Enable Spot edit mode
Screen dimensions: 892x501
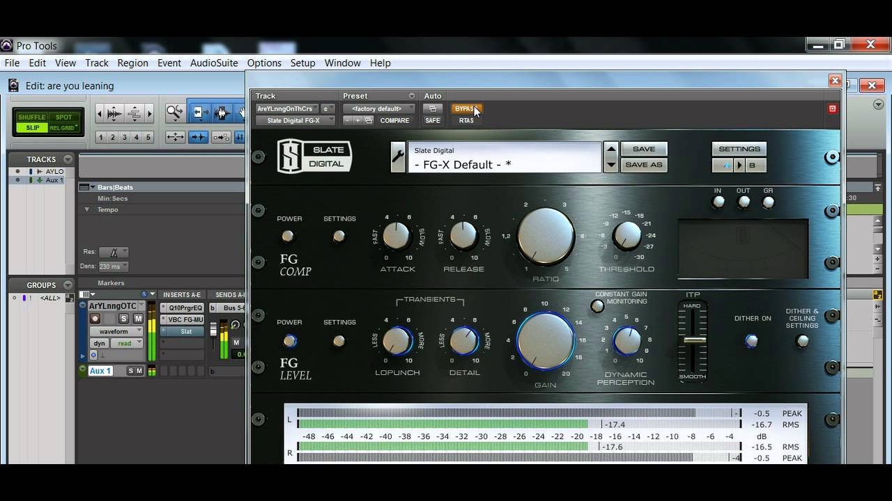pyautogui.click(x=63, y=118)
